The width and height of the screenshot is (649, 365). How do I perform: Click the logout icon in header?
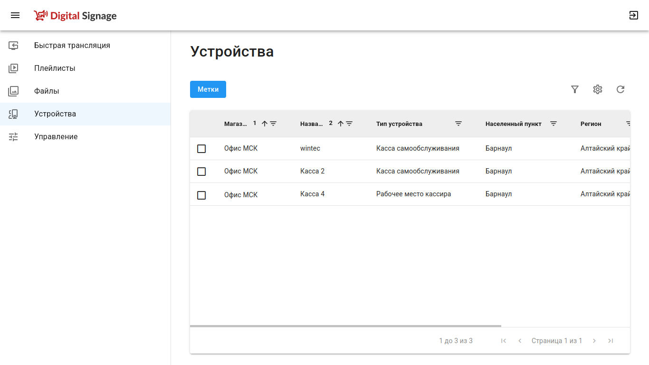(633, 15)
